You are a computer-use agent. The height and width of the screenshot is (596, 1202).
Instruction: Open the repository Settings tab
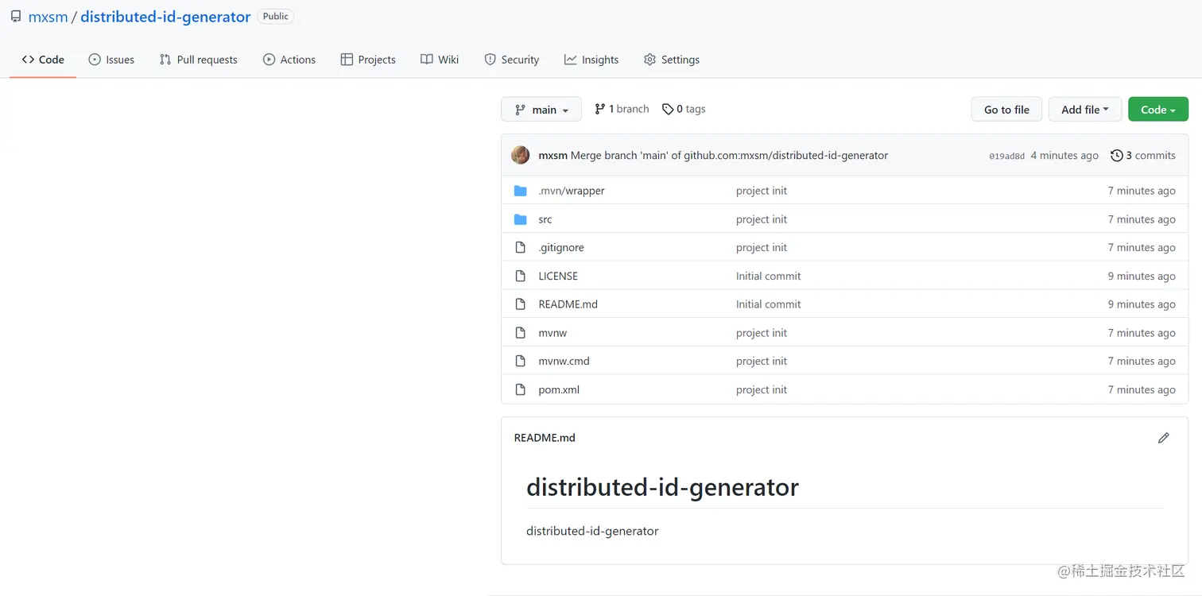(672, 60)
